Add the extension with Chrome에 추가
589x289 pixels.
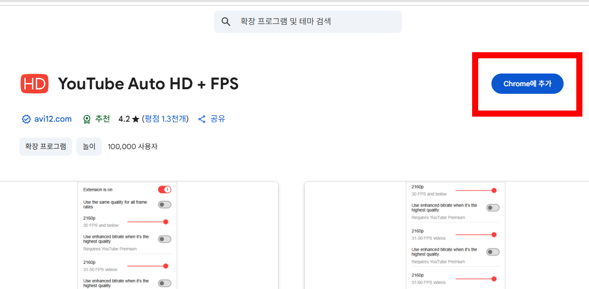[x=528, y=84]
